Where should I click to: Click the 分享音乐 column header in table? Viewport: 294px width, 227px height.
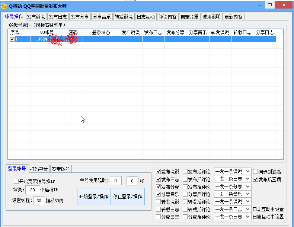(198, 32)
